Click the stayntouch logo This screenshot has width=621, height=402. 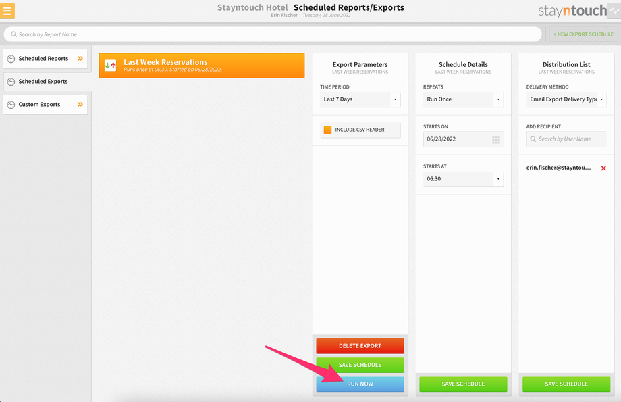click(x=572, y=11)
